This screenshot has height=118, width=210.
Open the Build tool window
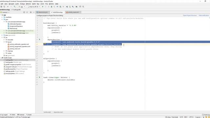[x=29, y=115]
